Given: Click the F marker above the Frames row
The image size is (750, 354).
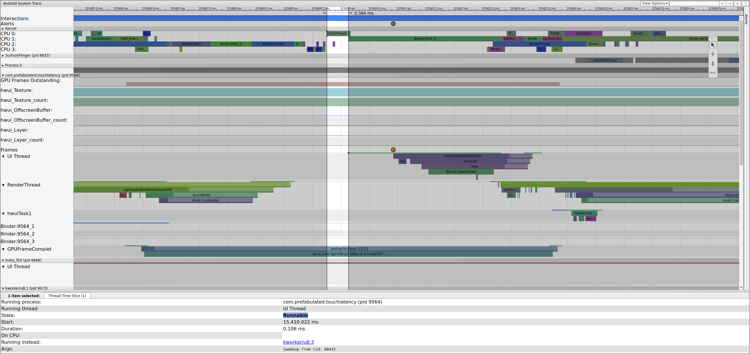Looking at the screenshot, I should [x=393, y=149].
